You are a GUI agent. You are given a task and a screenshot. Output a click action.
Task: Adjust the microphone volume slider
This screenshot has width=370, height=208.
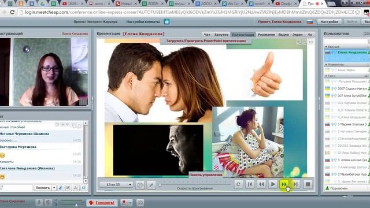(x=76, y=205)
